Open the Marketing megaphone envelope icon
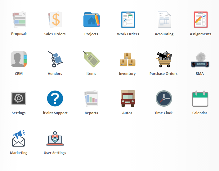 [x=18, y=138]
